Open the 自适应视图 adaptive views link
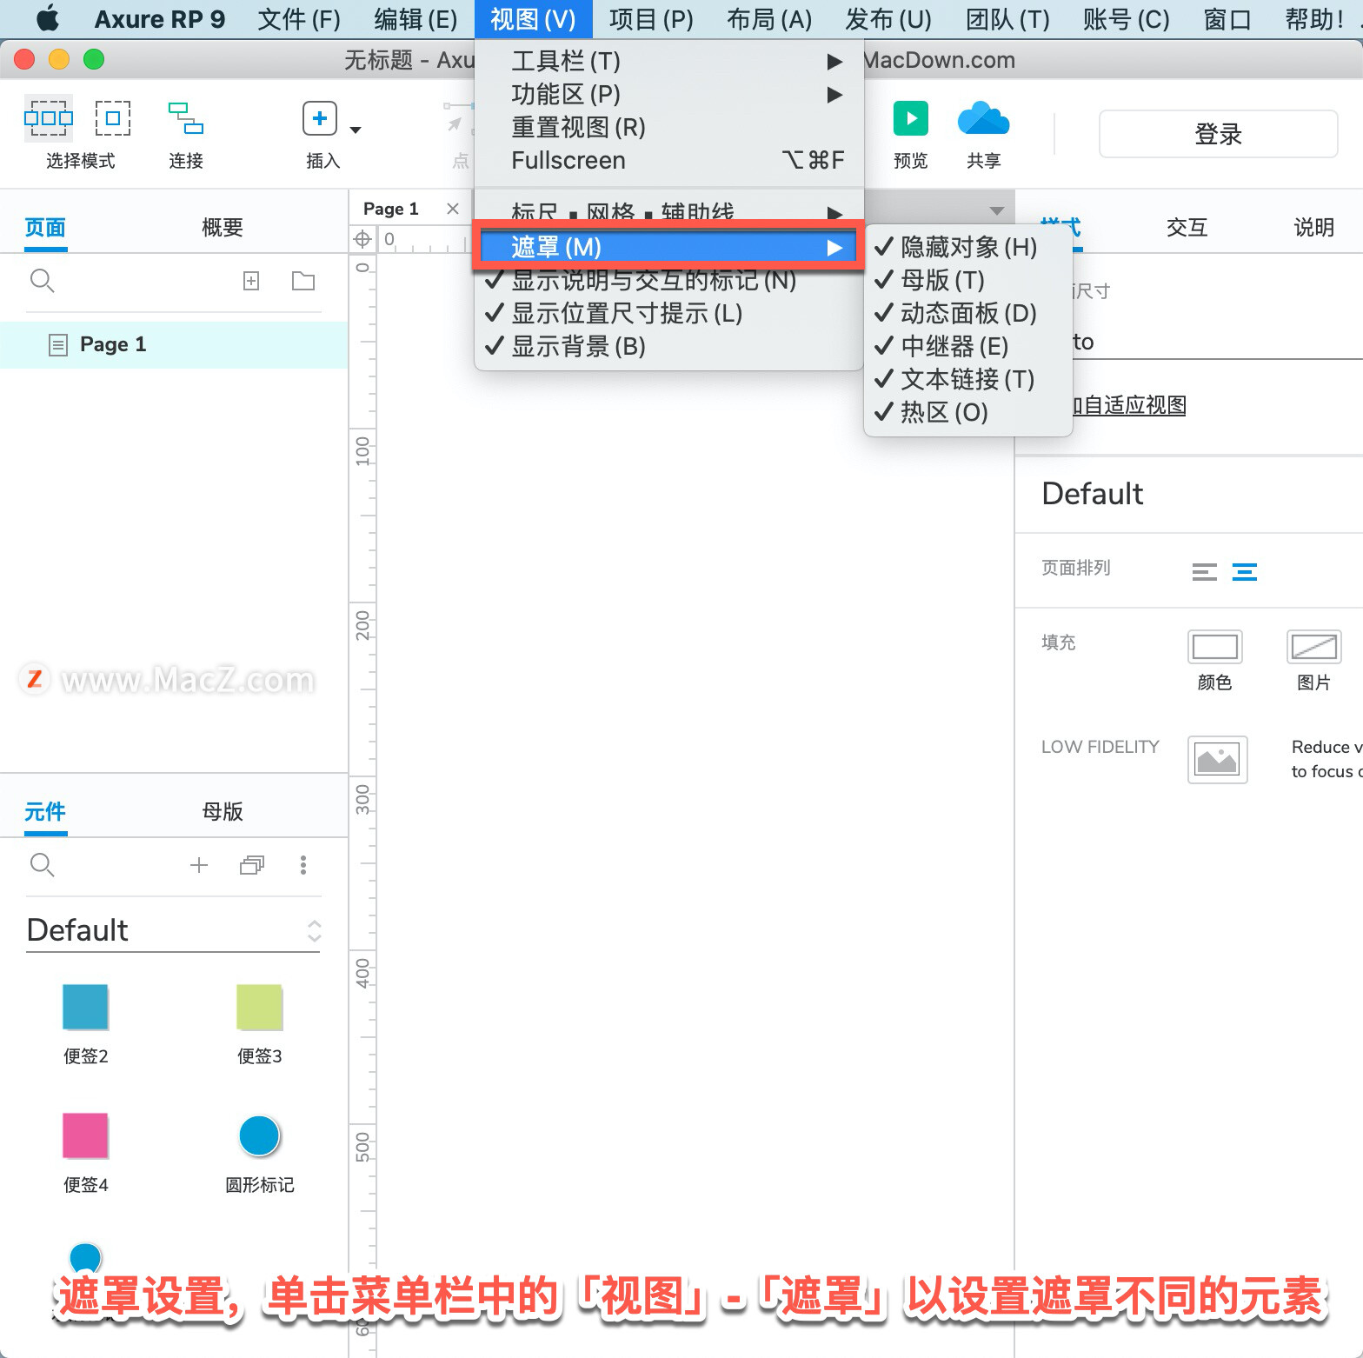The height and width of the screenshot is (1358, 1363). [1128, 405]
